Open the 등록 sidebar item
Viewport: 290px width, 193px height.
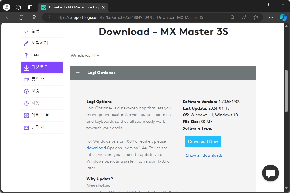pyautogui.click(x=42, y=31)
